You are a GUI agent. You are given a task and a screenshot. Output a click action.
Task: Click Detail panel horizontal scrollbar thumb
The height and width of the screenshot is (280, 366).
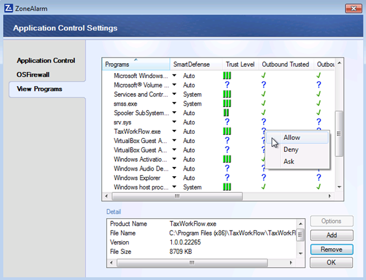point(192,262)
